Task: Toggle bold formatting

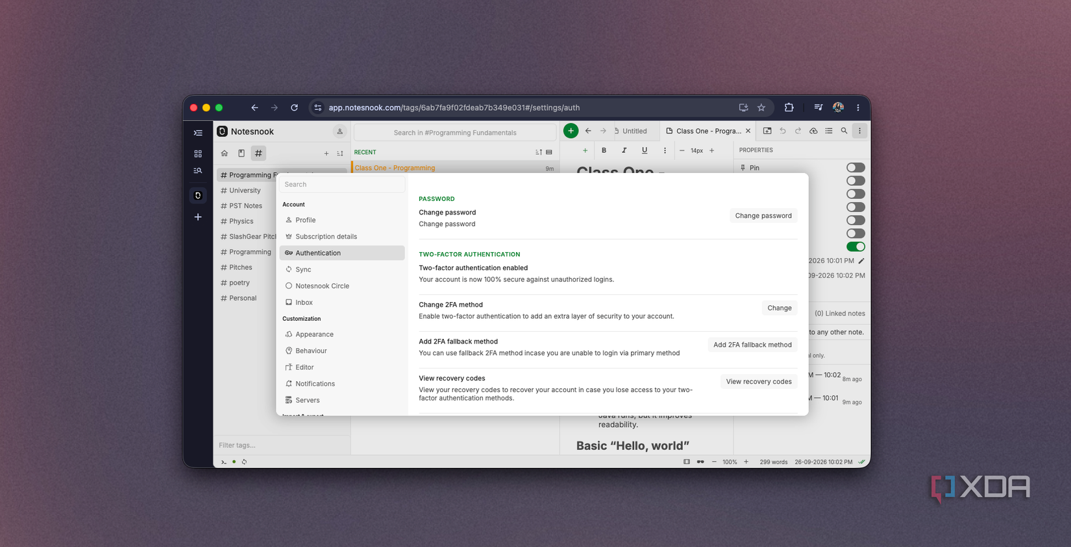Action: tap(604, 150)
